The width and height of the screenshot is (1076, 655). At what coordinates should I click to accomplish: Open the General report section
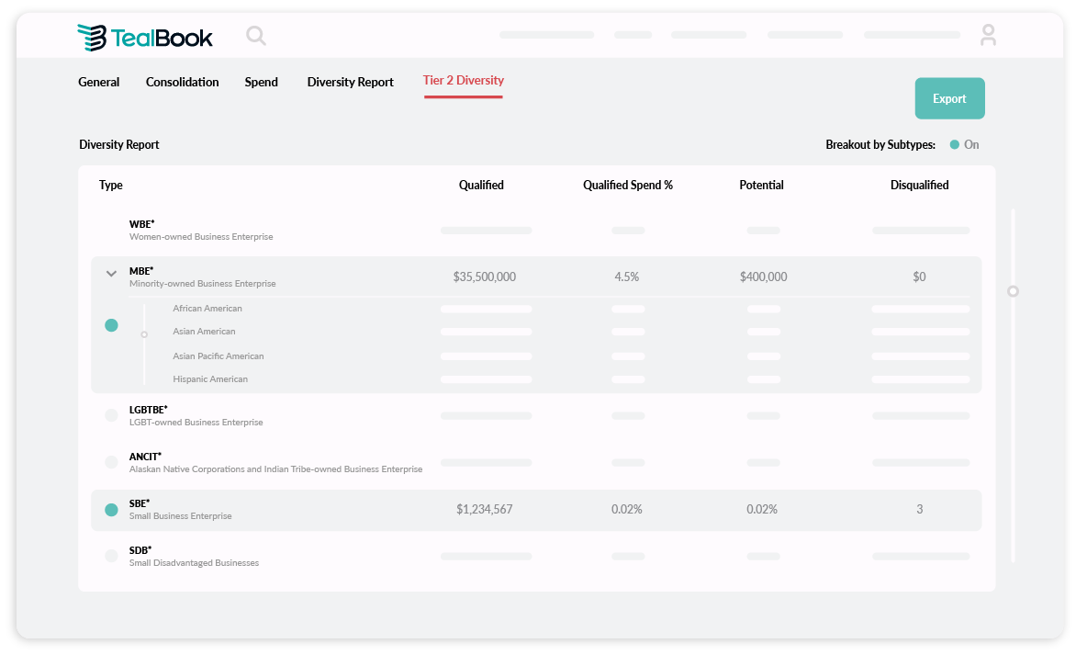[98, 82]
